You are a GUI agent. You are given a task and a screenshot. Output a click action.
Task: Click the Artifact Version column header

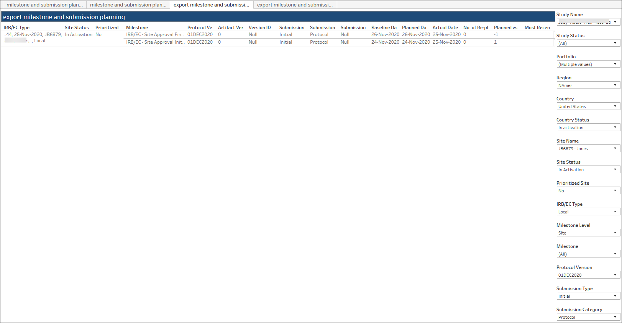coord(231,28)
